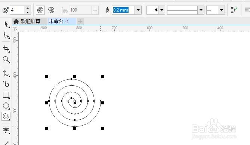Click the ruler origin corner icon

[x=15, y=29]
